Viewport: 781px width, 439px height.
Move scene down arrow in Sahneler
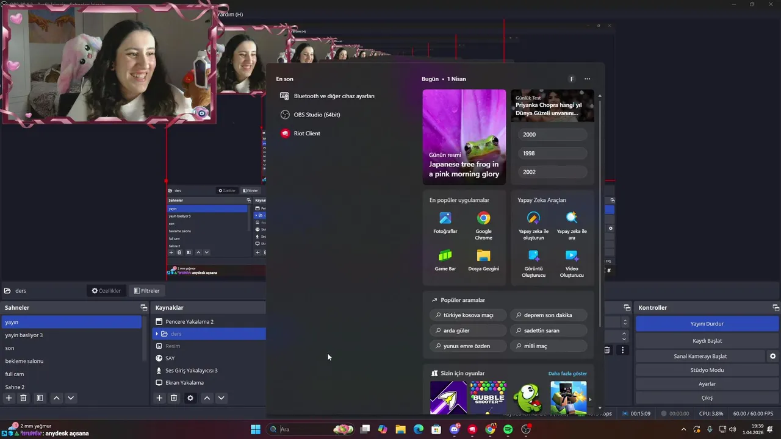click(71, 398)
